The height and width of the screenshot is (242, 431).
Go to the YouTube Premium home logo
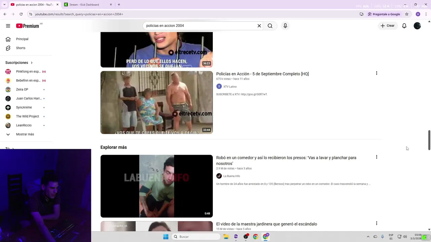click(x=28, y=26)
